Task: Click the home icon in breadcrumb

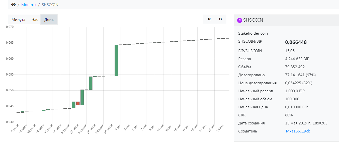Action: [14, 5]
